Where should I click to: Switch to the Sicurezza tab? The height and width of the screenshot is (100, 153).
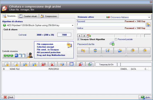[x=9, y=16]
